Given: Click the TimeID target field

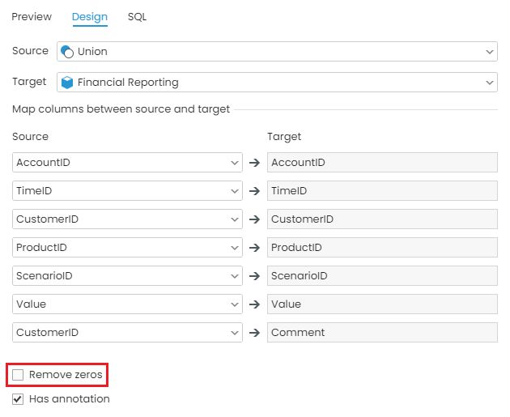Looking at the screenshot, I should 382,190.
